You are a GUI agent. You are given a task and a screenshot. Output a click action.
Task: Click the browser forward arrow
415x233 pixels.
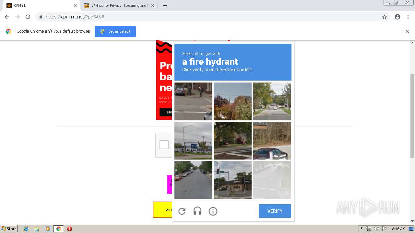(18, 17)
